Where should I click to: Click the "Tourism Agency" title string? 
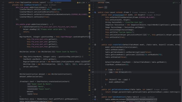[x=126, y=32]
